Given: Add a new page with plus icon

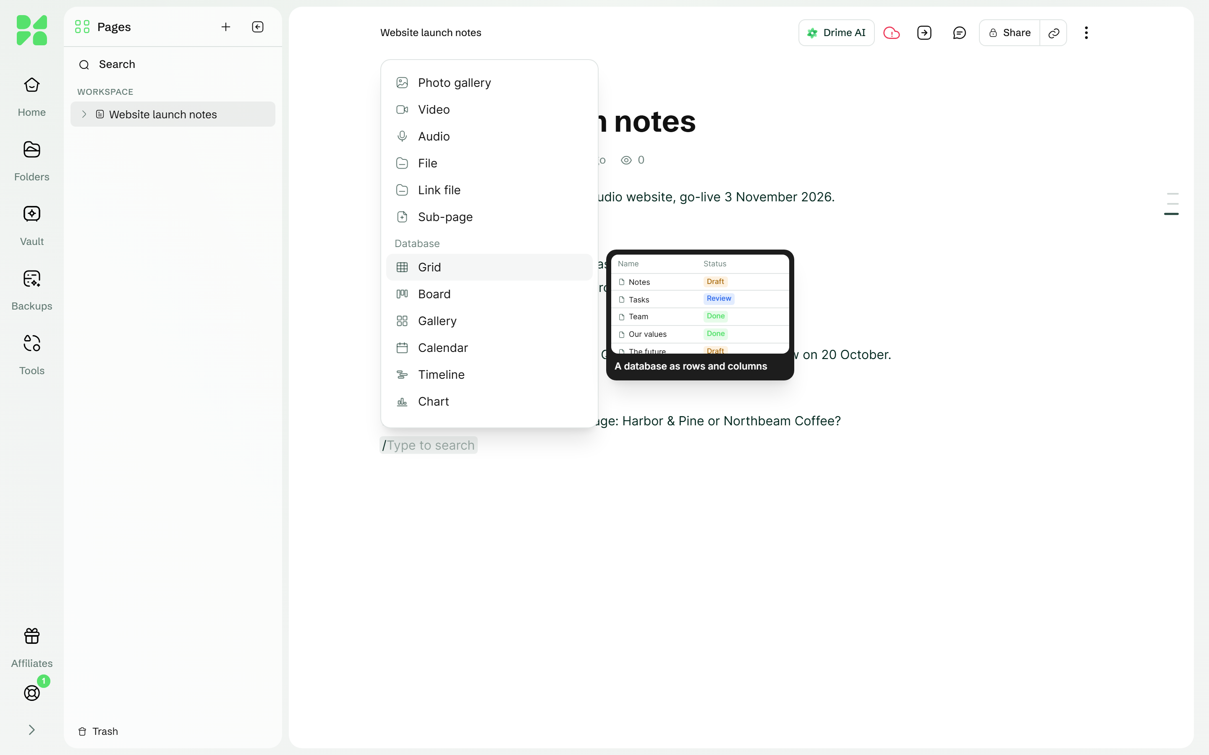Looking at the screenshot, I should click(226, 27).
